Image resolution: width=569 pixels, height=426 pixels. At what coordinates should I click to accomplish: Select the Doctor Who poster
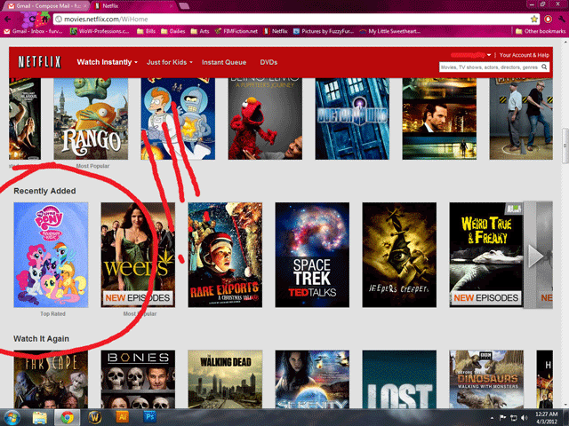pos(352,119)
